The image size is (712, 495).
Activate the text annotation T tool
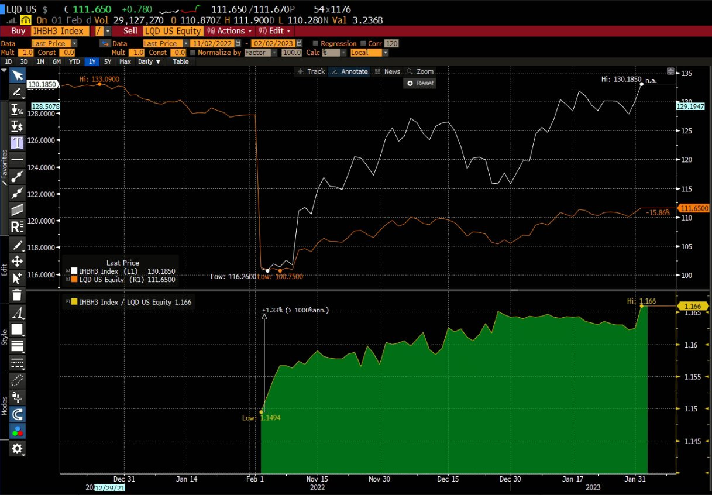point(18,142)
